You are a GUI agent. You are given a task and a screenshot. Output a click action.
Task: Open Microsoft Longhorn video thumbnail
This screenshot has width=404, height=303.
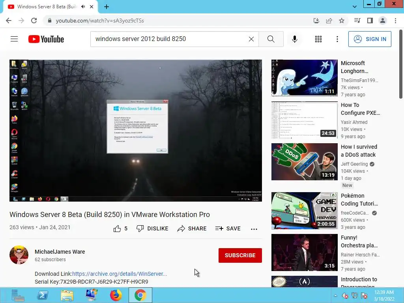(x=304, y=78)
